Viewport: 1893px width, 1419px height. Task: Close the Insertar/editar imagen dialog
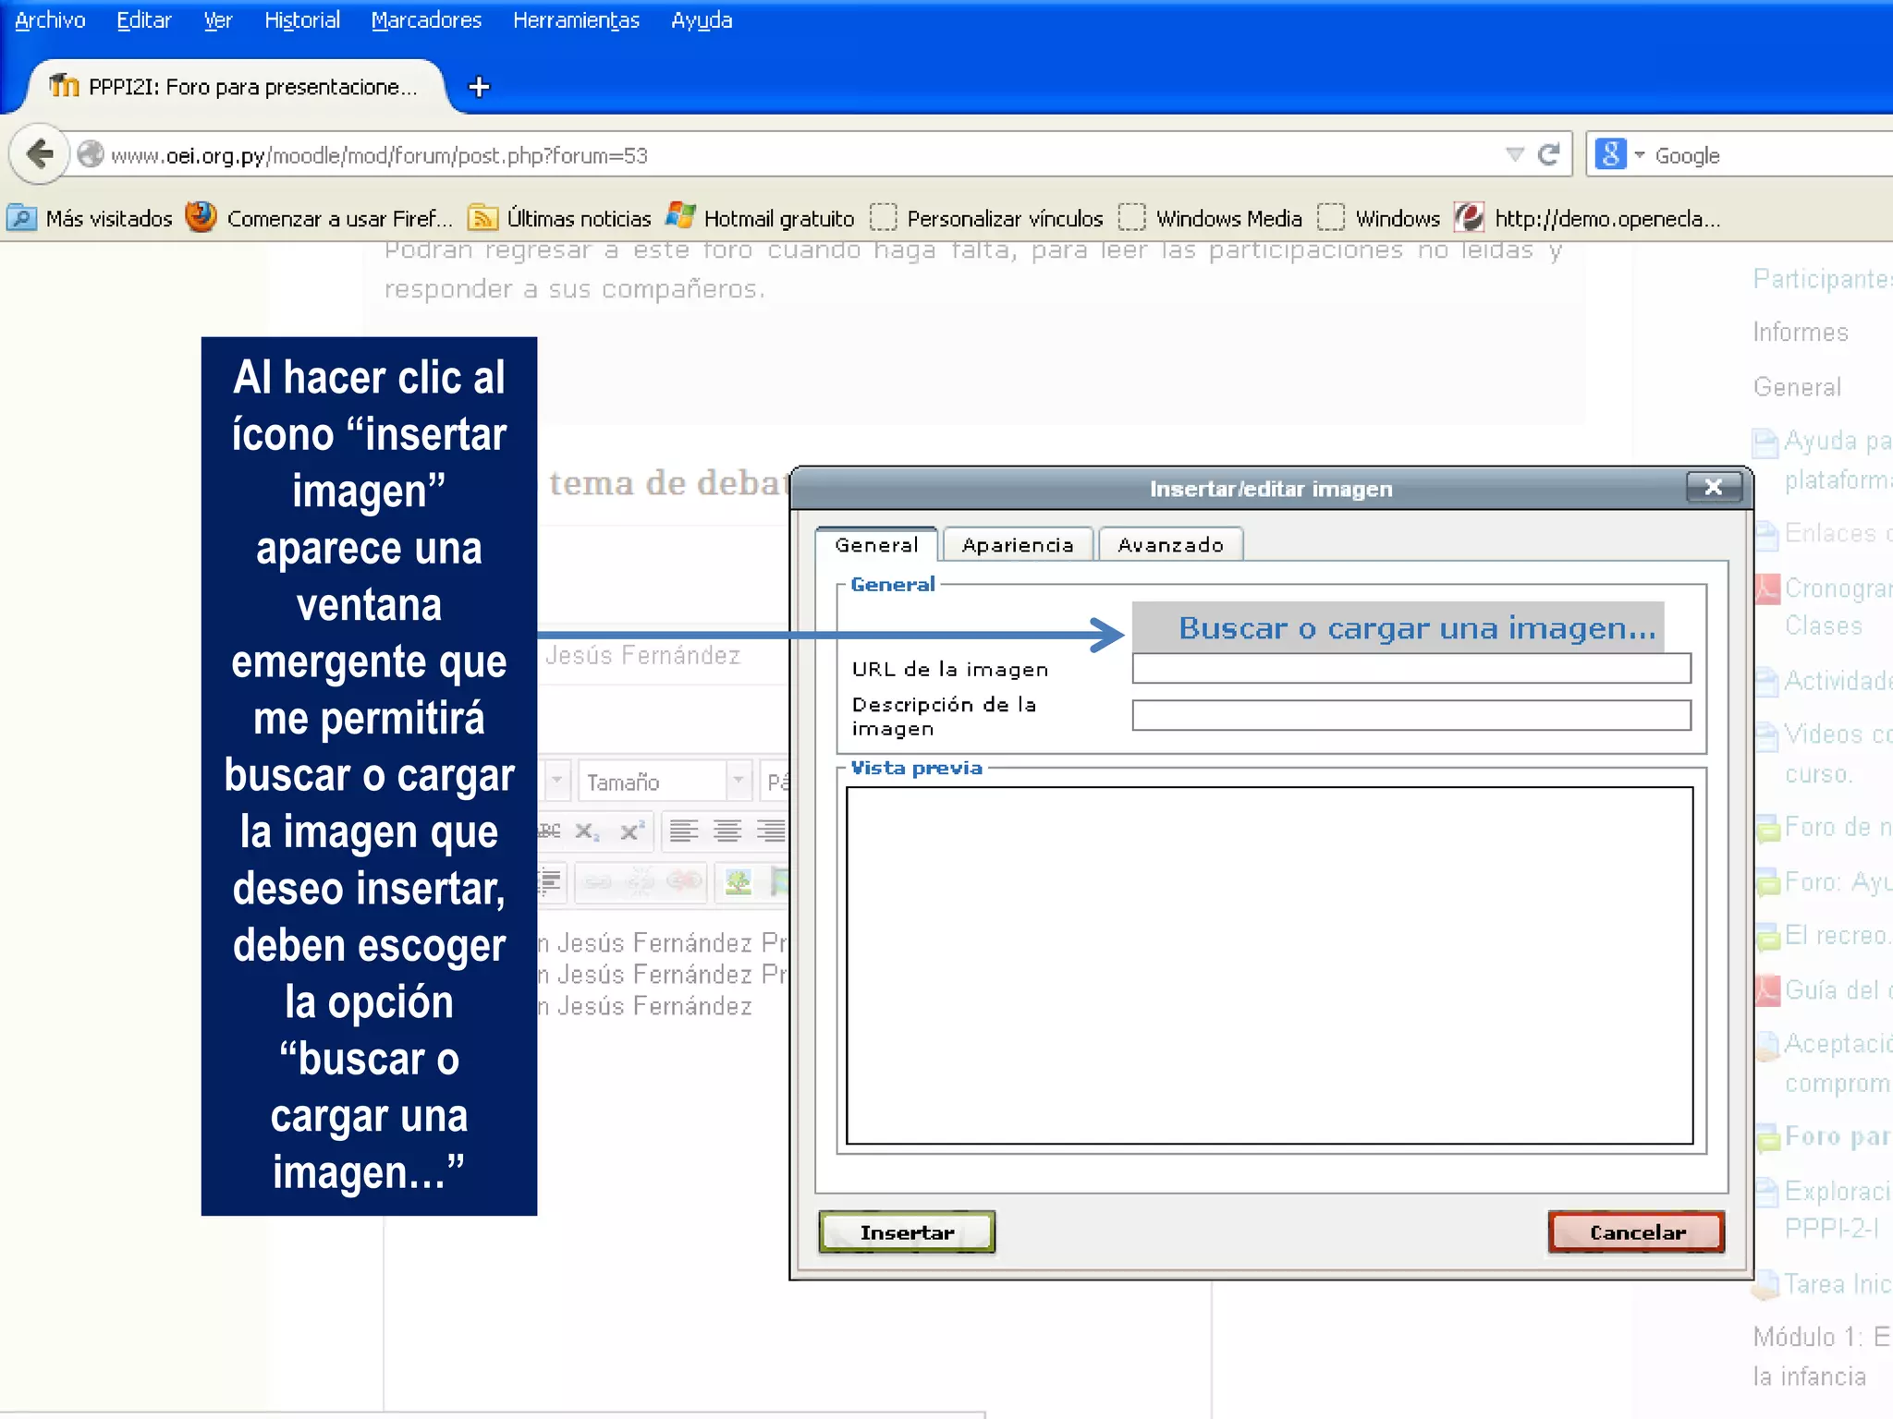(x=1713, y=487)
